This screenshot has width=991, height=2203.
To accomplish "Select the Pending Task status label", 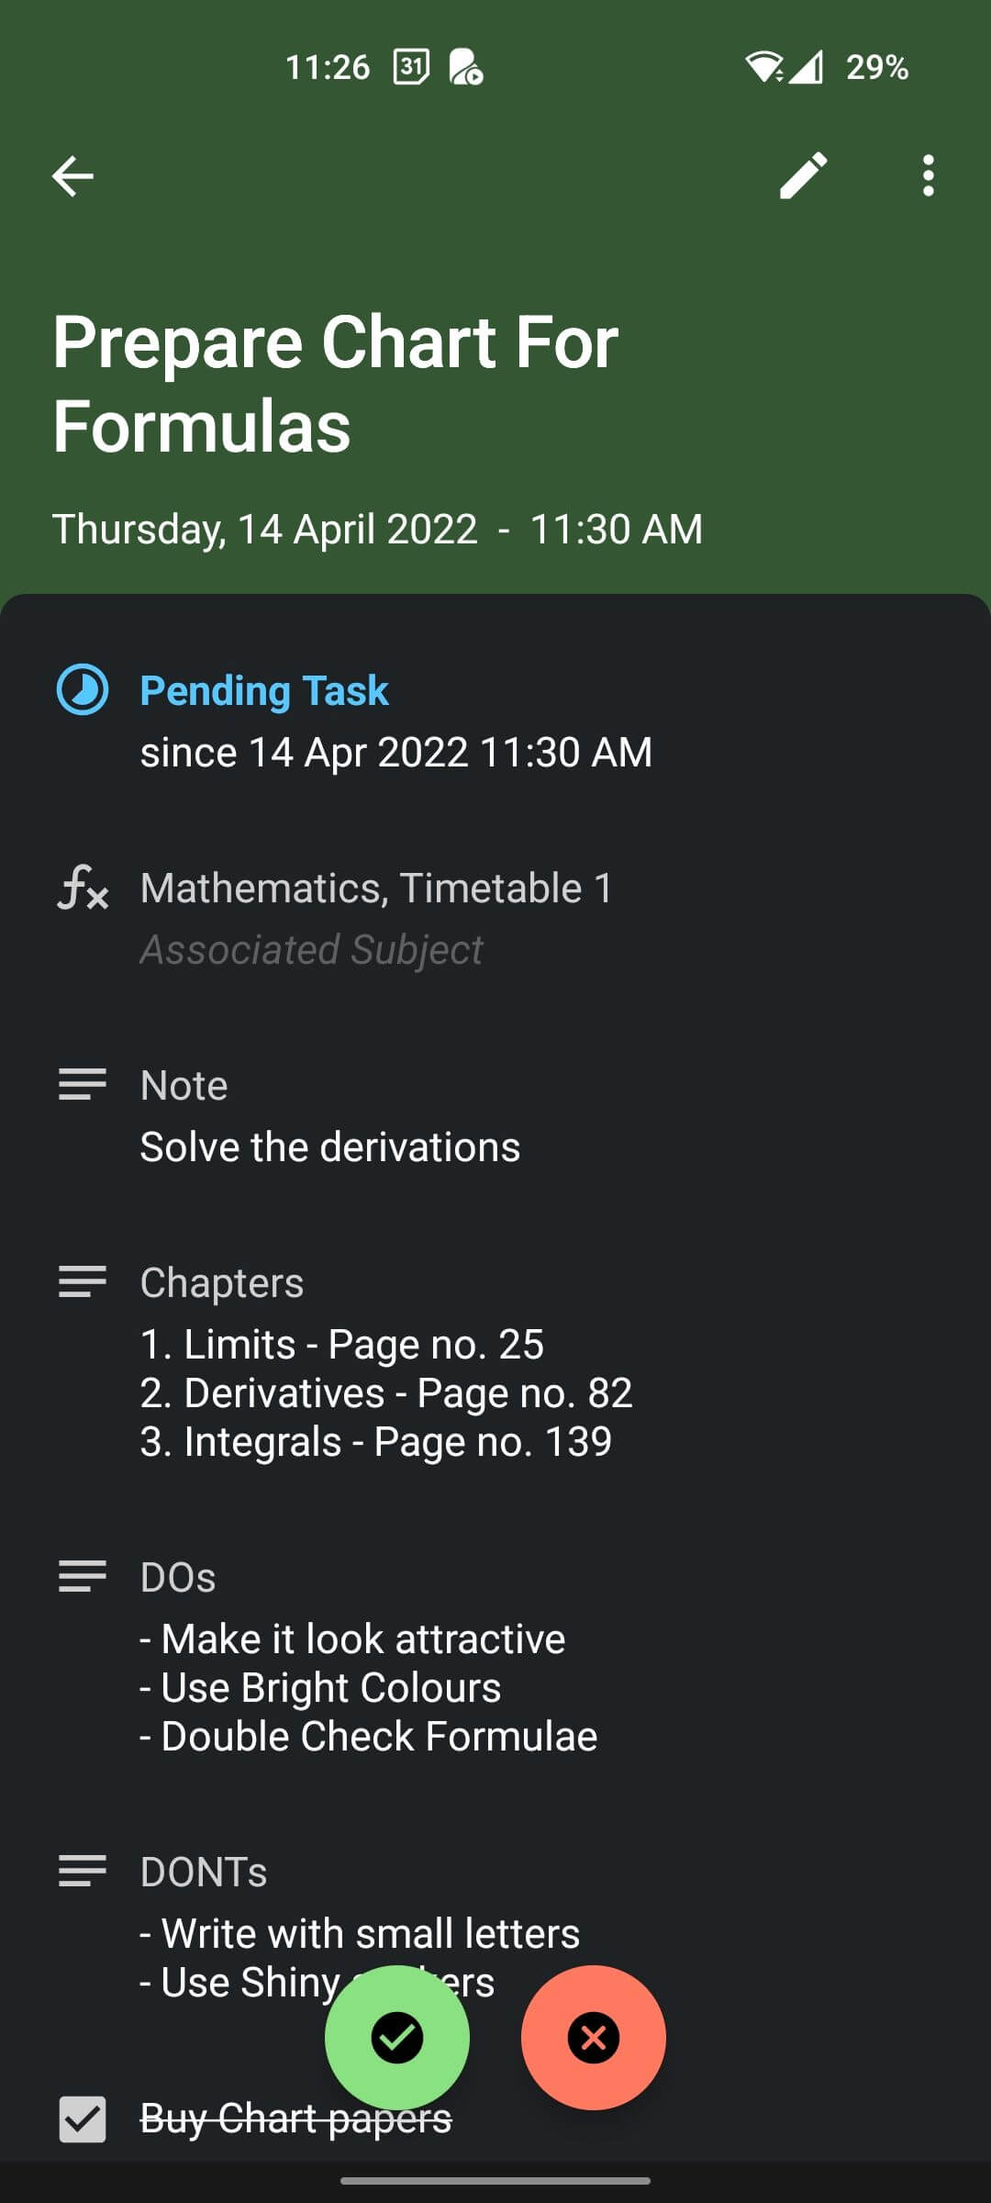I will (x=264, y=690).
